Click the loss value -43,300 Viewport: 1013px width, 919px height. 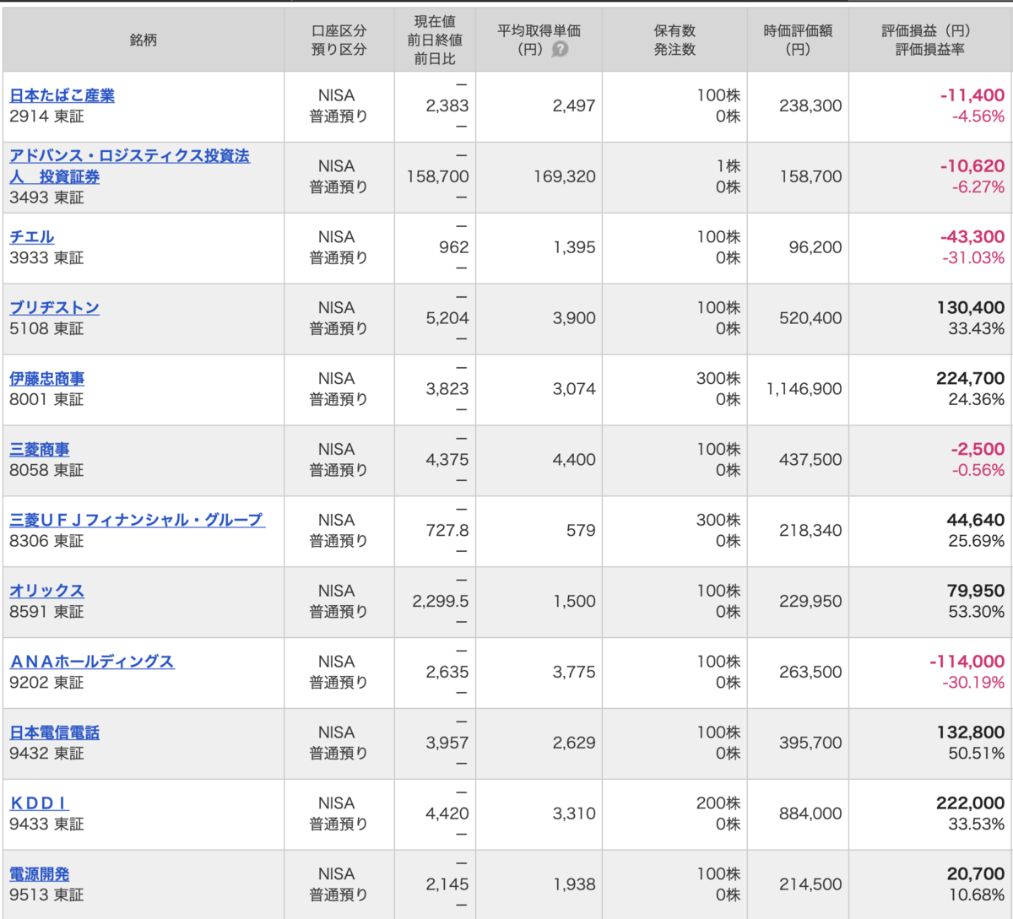click(x=972, y=237)
